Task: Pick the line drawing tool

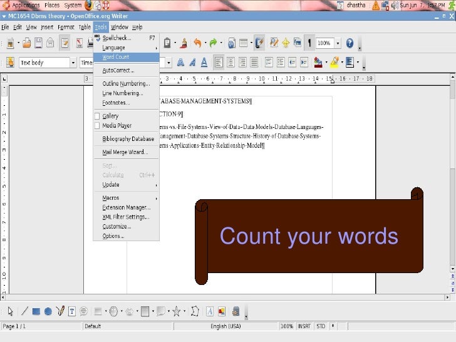Action: pyautogui.click(x=25, y=311)
